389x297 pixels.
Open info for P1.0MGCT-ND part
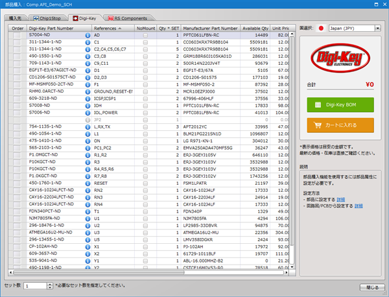click(88, 155)
